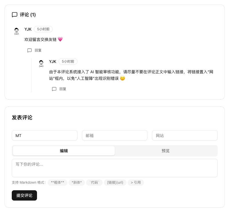The image size is (230, 214).
Task: Insert bold with the **粗体** chip
Action: tap(57, 183)
